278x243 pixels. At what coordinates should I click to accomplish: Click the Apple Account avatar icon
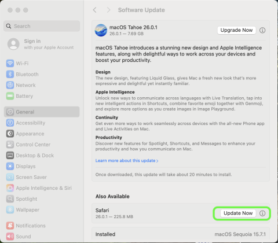tap(13, 44)
